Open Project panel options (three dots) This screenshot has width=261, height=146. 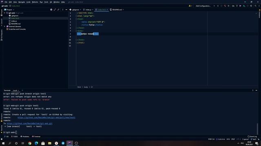pyautogui.click(x=63, y=10)
